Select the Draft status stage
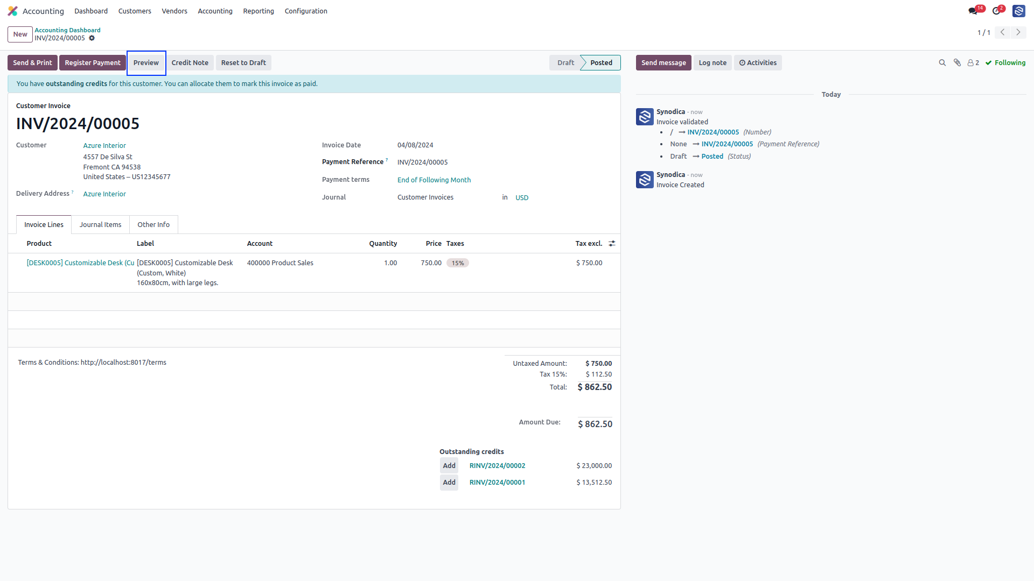The height and width of the screenshot is (581, 1034). [x=565, y=63]
